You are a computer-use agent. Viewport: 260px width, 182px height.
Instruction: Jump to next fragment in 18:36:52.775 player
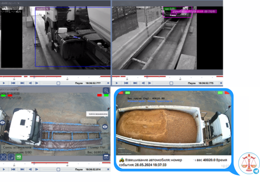click(x=135, y=83)
